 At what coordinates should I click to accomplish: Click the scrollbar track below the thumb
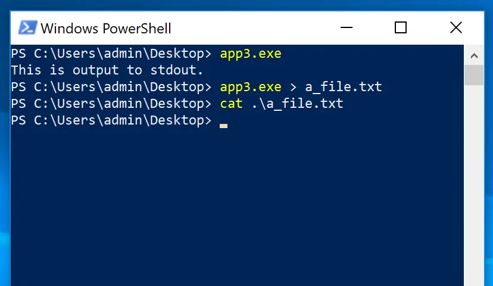[474, 186]
